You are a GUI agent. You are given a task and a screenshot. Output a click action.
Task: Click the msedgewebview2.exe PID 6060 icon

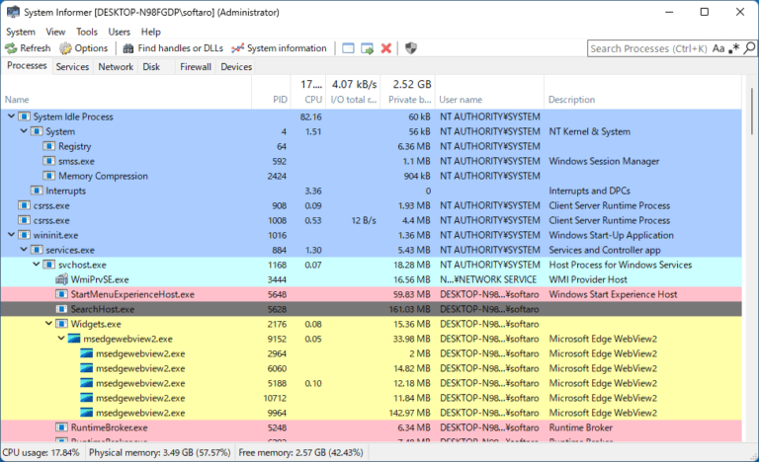87,368
